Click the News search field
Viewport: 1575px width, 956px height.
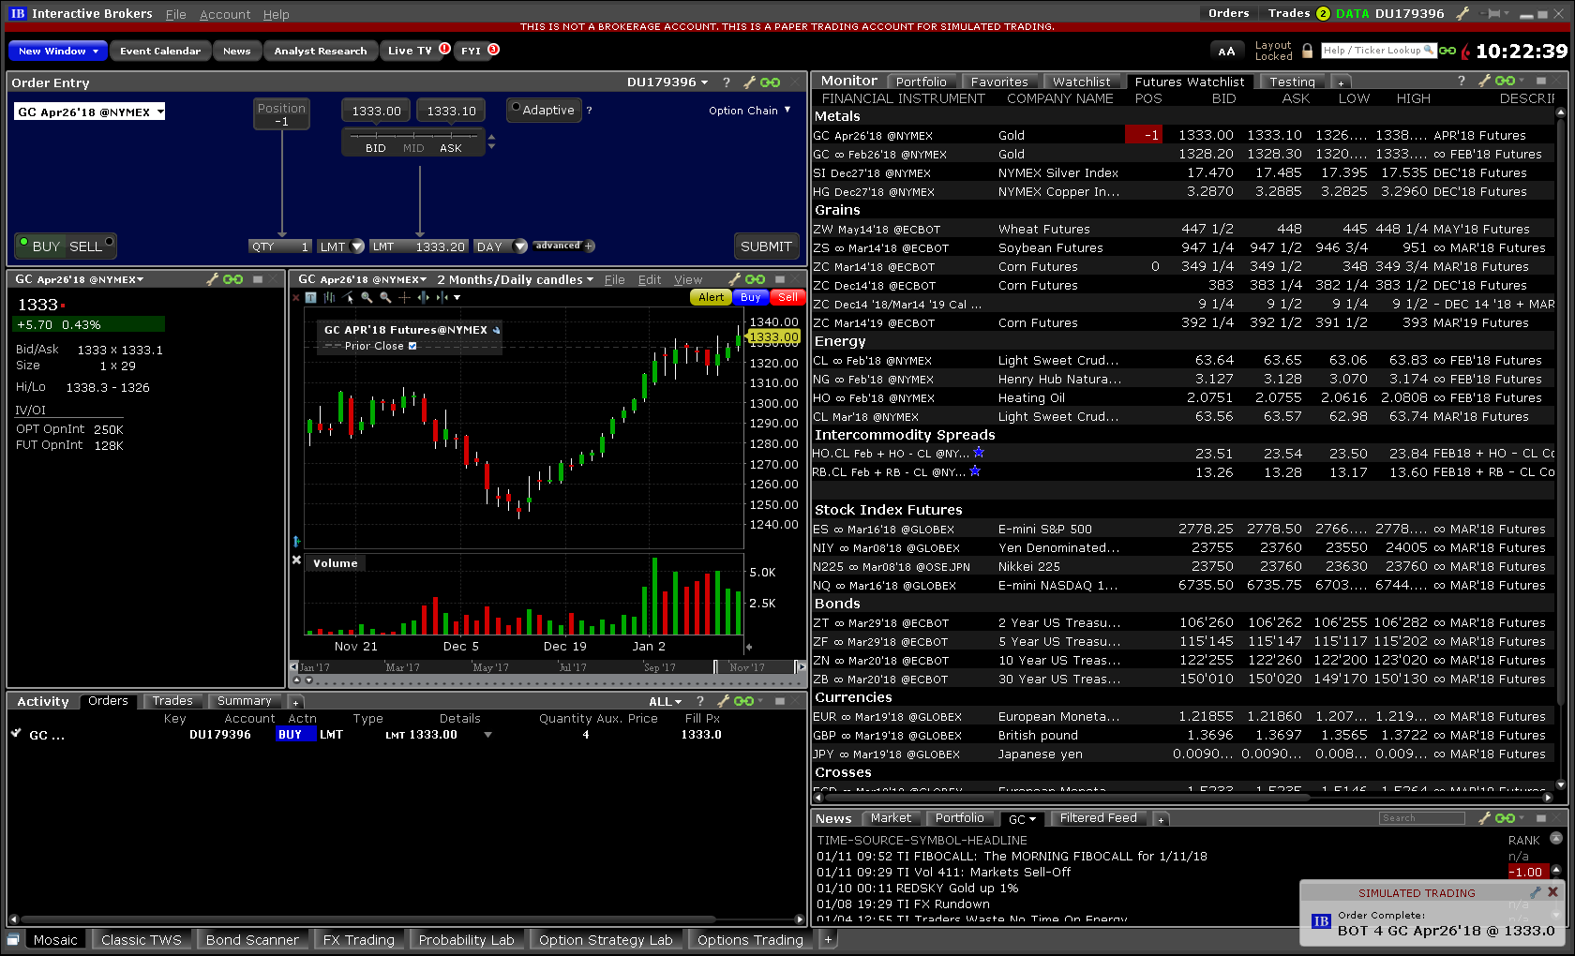[1421, 818]
